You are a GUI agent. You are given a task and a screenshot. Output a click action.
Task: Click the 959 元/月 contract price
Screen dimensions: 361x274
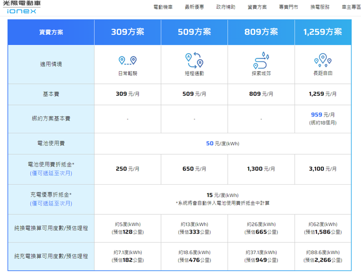[x=323, y=115]
